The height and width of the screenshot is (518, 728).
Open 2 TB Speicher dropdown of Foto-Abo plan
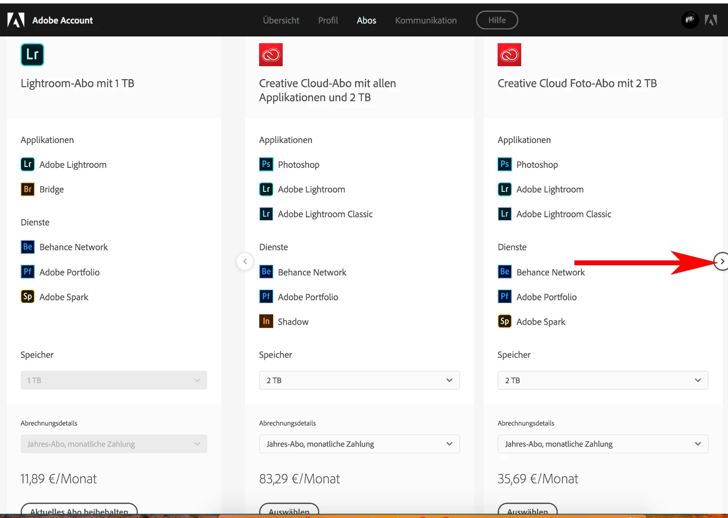tap(603, 380)
